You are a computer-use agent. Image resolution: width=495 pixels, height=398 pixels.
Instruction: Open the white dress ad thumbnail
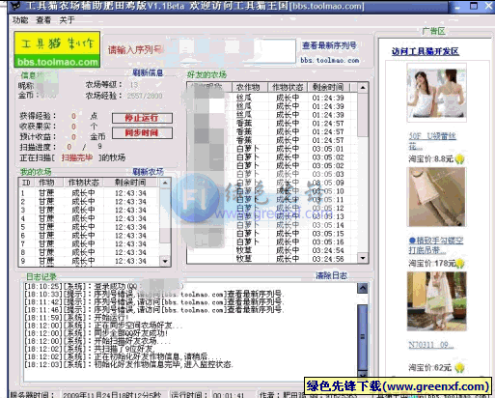436,301
